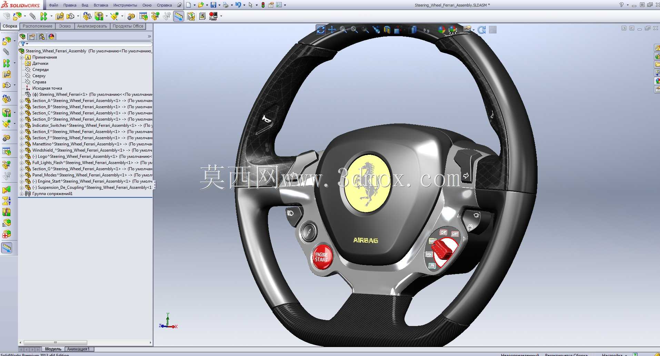
Task: Click the Настройка status bar item
Action: click(612, 354)
